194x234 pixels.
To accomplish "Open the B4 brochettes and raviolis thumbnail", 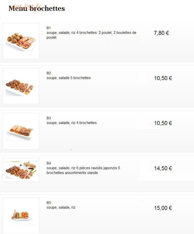I will click(x=21, y=170).
